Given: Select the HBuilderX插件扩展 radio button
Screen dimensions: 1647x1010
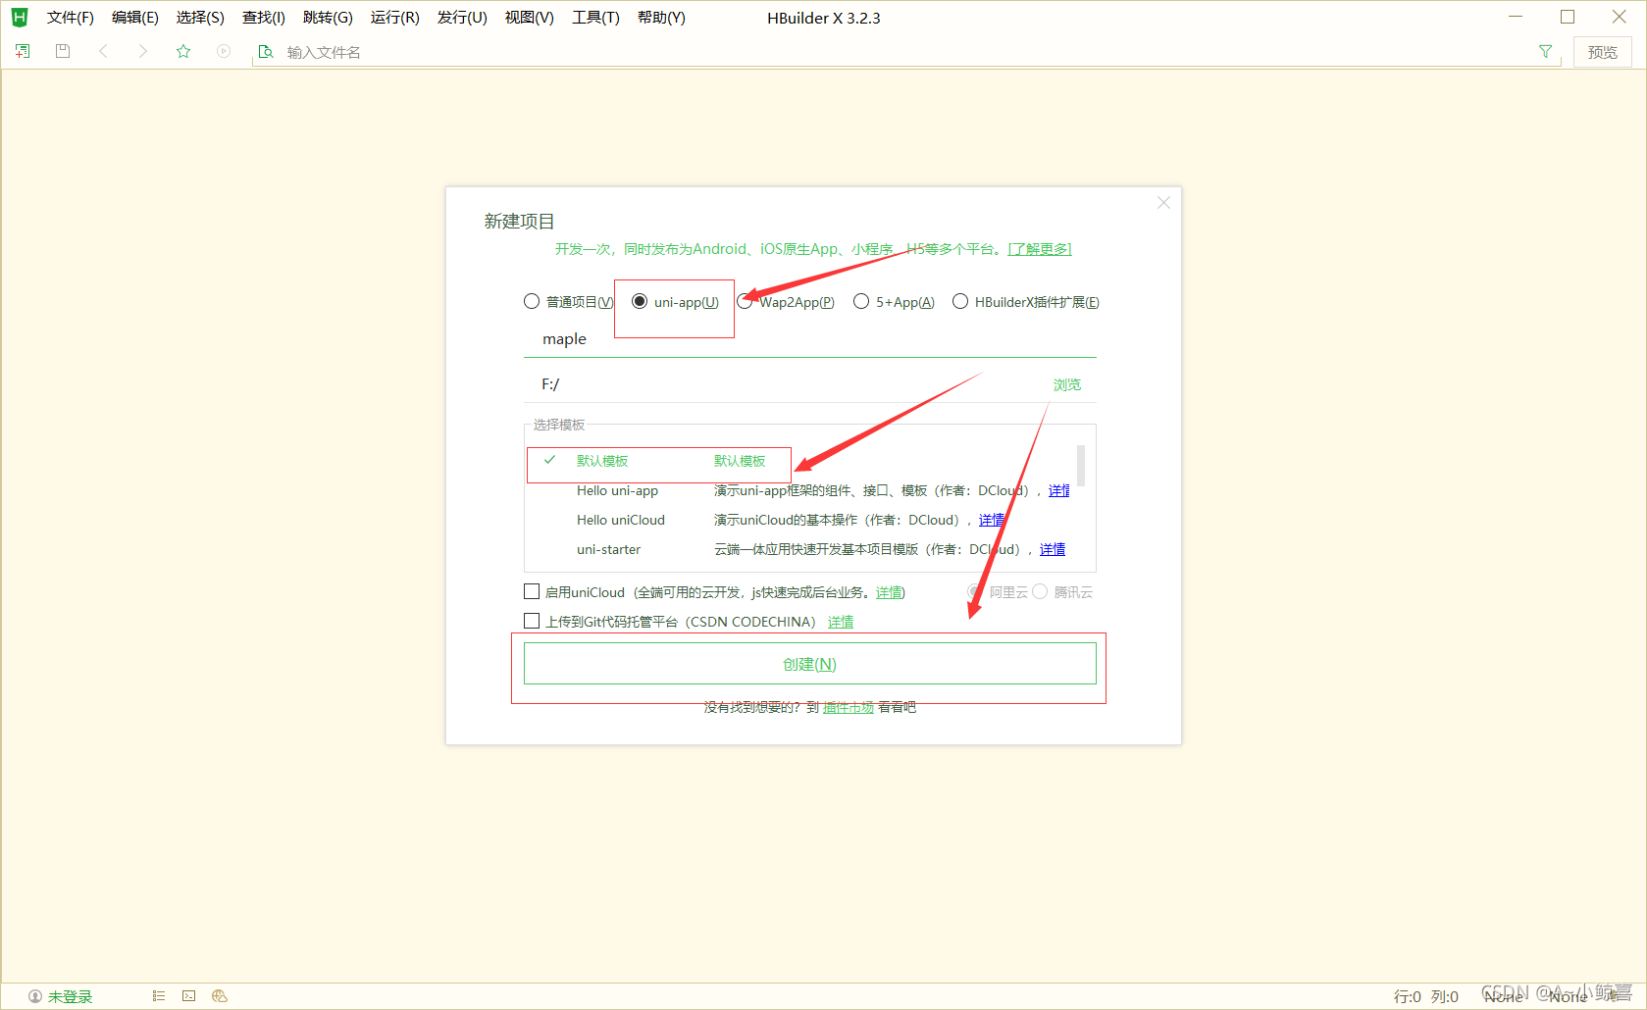Looking at the screenshot, I should 960,301.
